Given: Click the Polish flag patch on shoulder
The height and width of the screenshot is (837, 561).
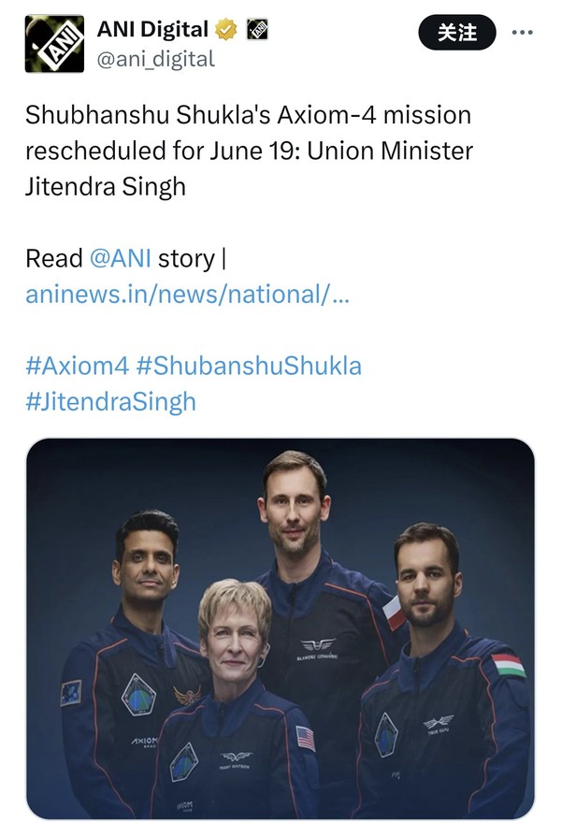Looking at the screenshot, I should pyautogui.click(x=394, y=612).
